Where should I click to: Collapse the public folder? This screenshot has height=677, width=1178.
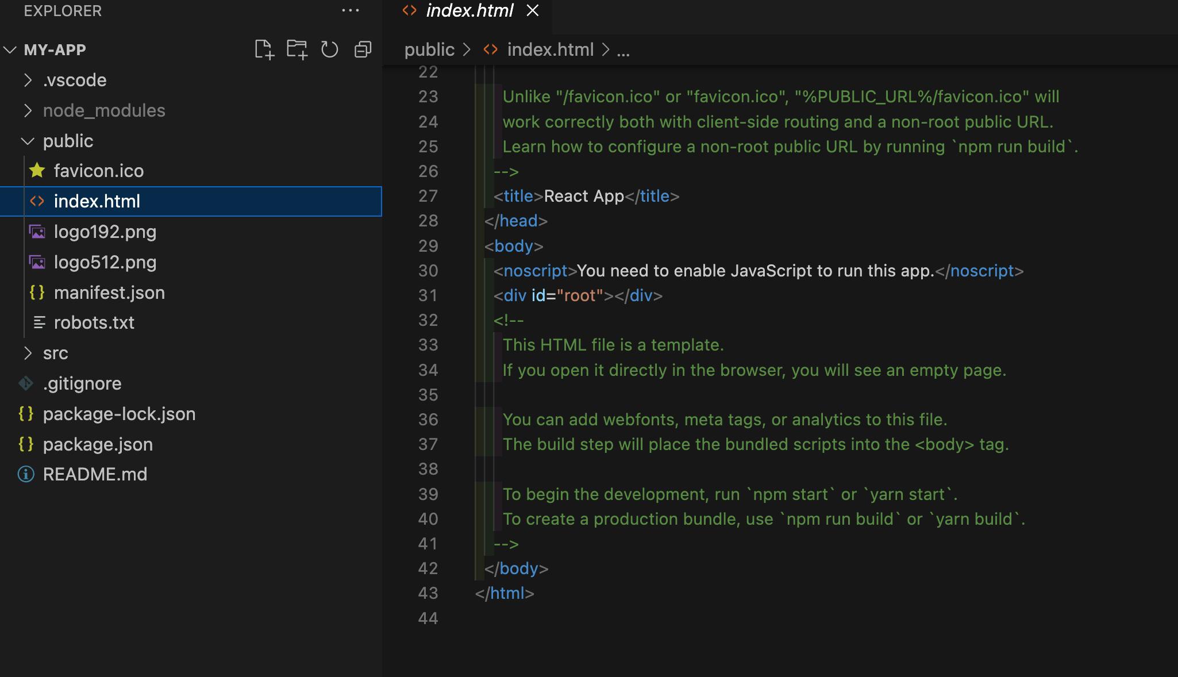[x=28, y=141]
